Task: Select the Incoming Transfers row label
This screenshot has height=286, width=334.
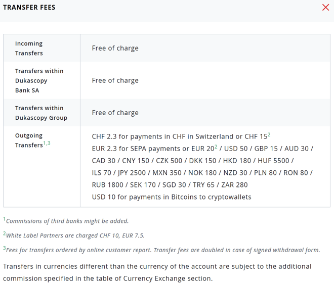Action: coord(29,49)
